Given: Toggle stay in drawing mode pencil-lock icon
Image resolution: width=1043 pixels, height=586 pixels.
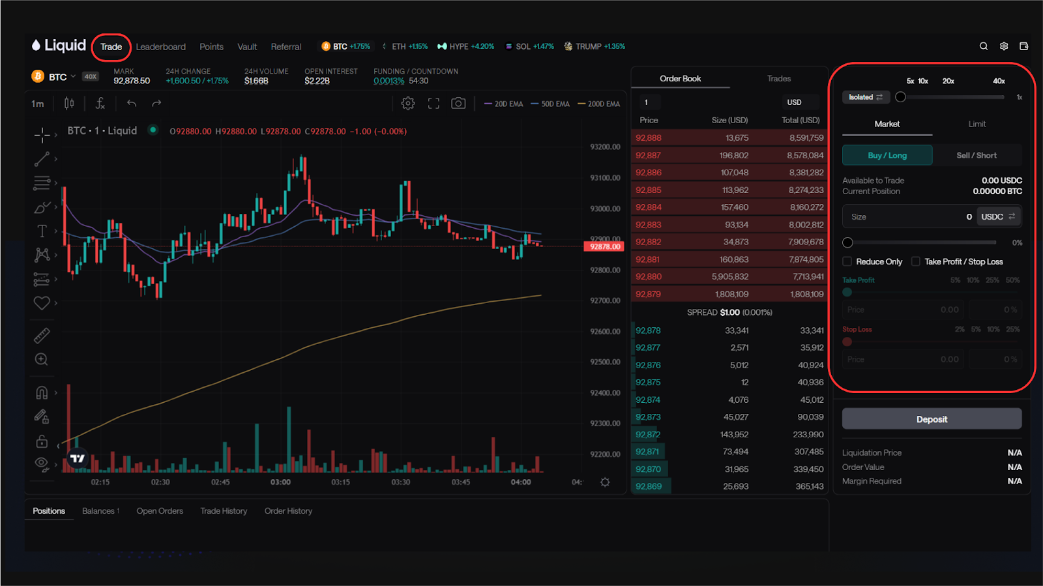Looking at the screenshot, I should [x=42, y=417].
